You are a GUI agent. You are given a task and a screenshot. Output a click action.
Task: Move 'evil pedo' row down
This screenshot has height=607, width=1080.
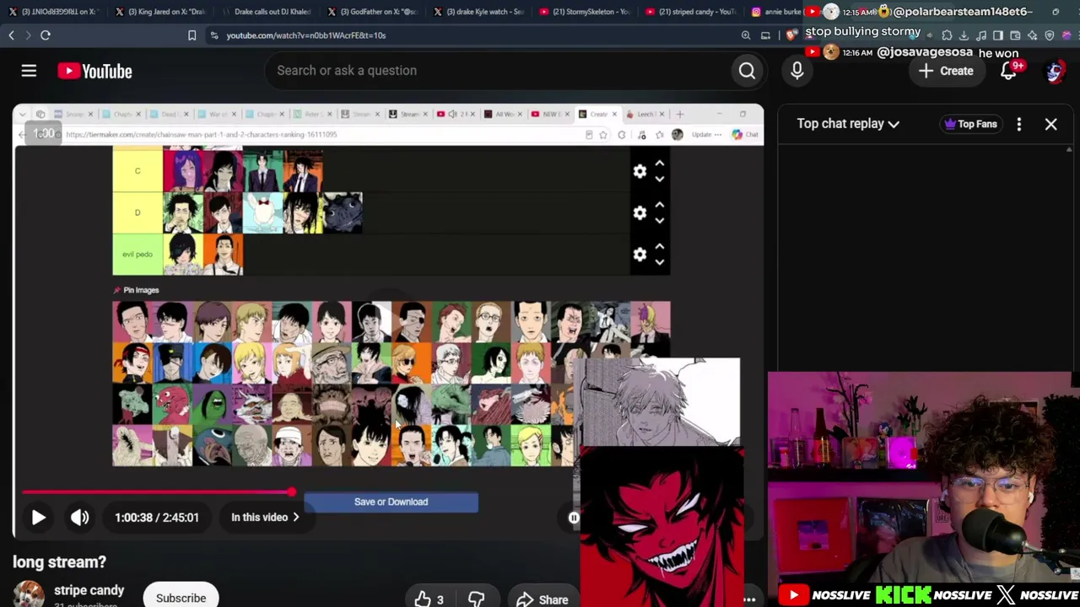click(660, 262)
